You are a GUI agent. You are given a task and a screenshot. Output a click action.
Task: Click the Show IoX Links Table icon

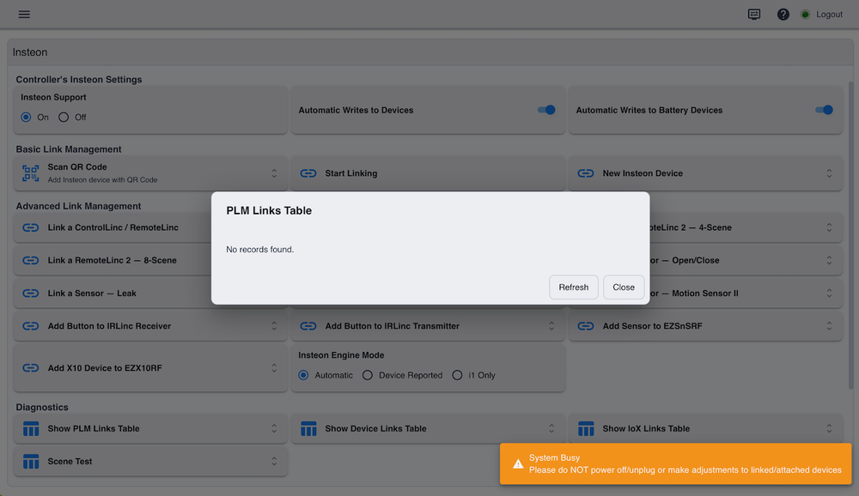pos(586,429)
